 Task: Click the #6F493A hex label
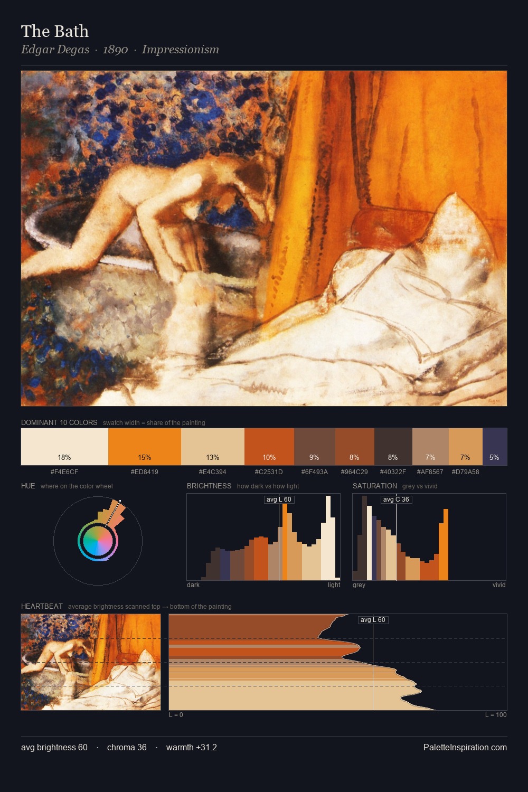click(314, 472)
